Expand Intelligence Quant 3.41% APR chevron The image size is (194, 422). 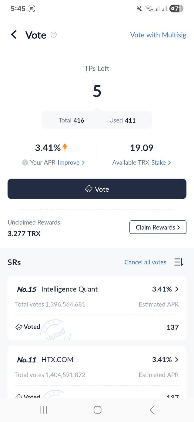click(177, 289)
